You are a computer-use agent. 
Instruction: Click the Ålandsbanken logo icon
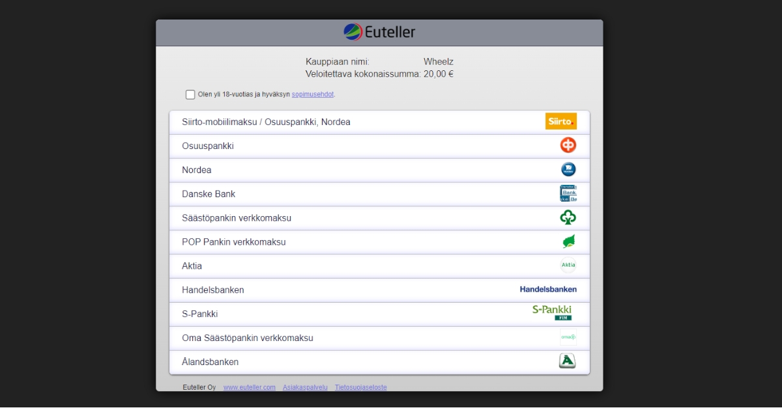568,361
